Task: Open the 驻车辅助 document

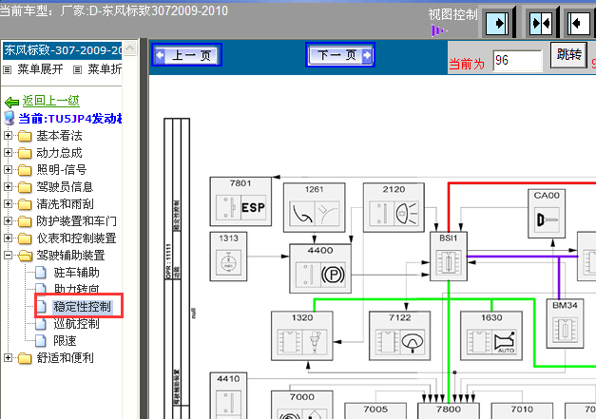Action: 76,273
